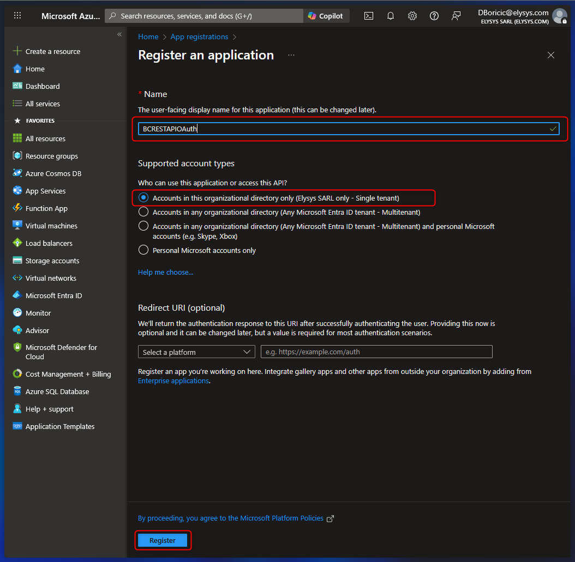Close the Register an application pane
This screenshot has width=575, height=562.
click(x=551, y=55)
